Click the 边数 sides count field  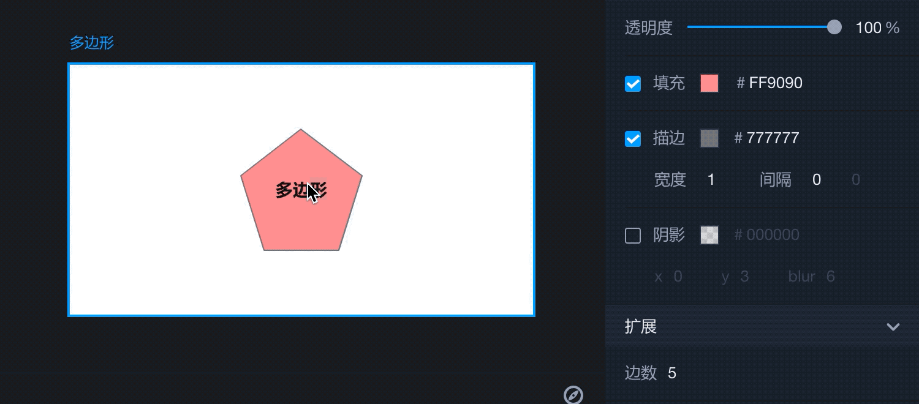672,373
